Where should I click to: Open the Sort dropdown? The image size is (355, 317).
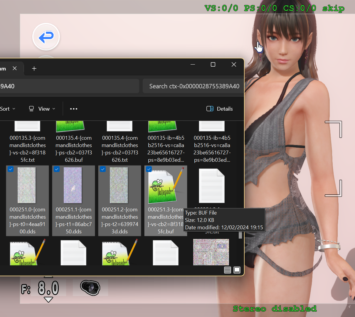coord(8,109)
